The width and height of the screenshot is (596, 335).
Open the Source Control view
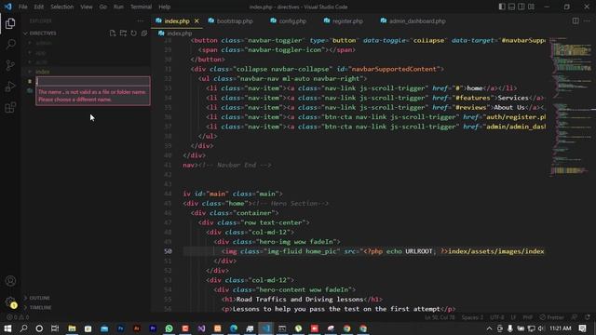(10, 65)
